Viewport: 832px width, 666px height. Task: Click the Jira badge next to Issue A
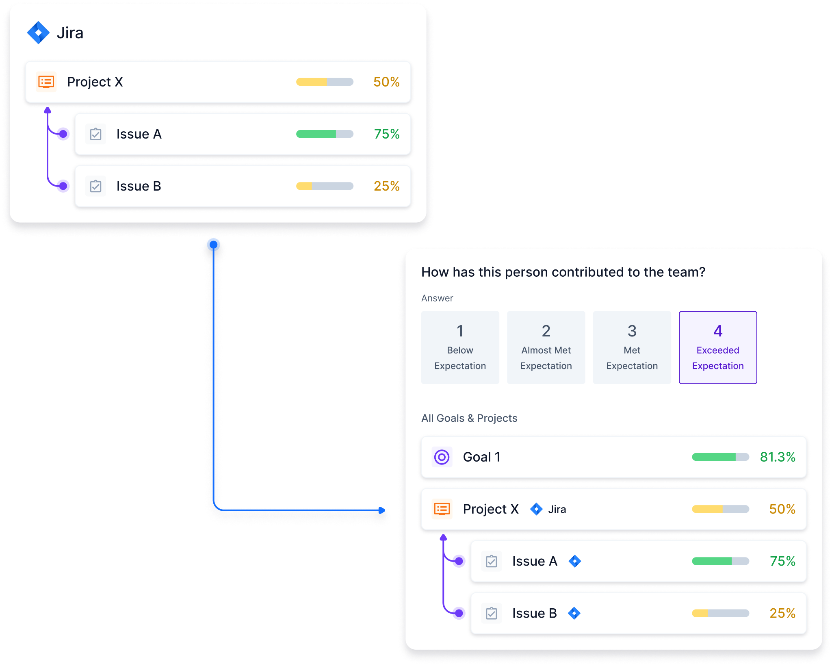(574, 561)
